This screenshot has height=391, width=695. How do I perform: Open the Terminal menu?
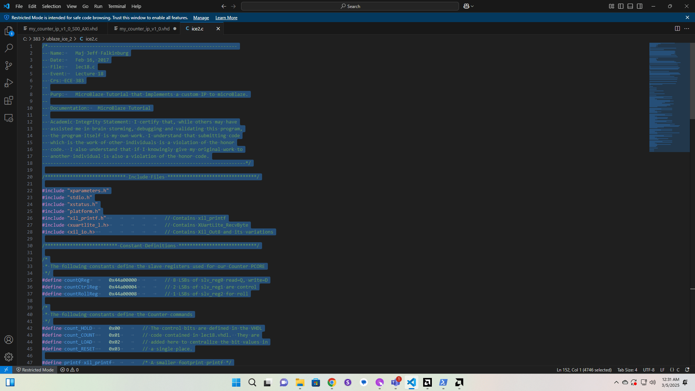click(x=117, y=6)
